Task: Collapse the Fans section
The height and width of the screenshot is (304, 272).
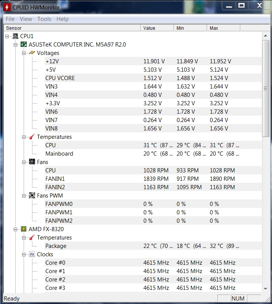Action: click(x=24, y=162)
